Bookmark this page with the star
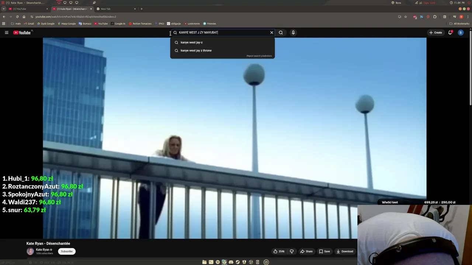Image resolution: width=472 pixels, height=265 pixels. pos(406,17)
